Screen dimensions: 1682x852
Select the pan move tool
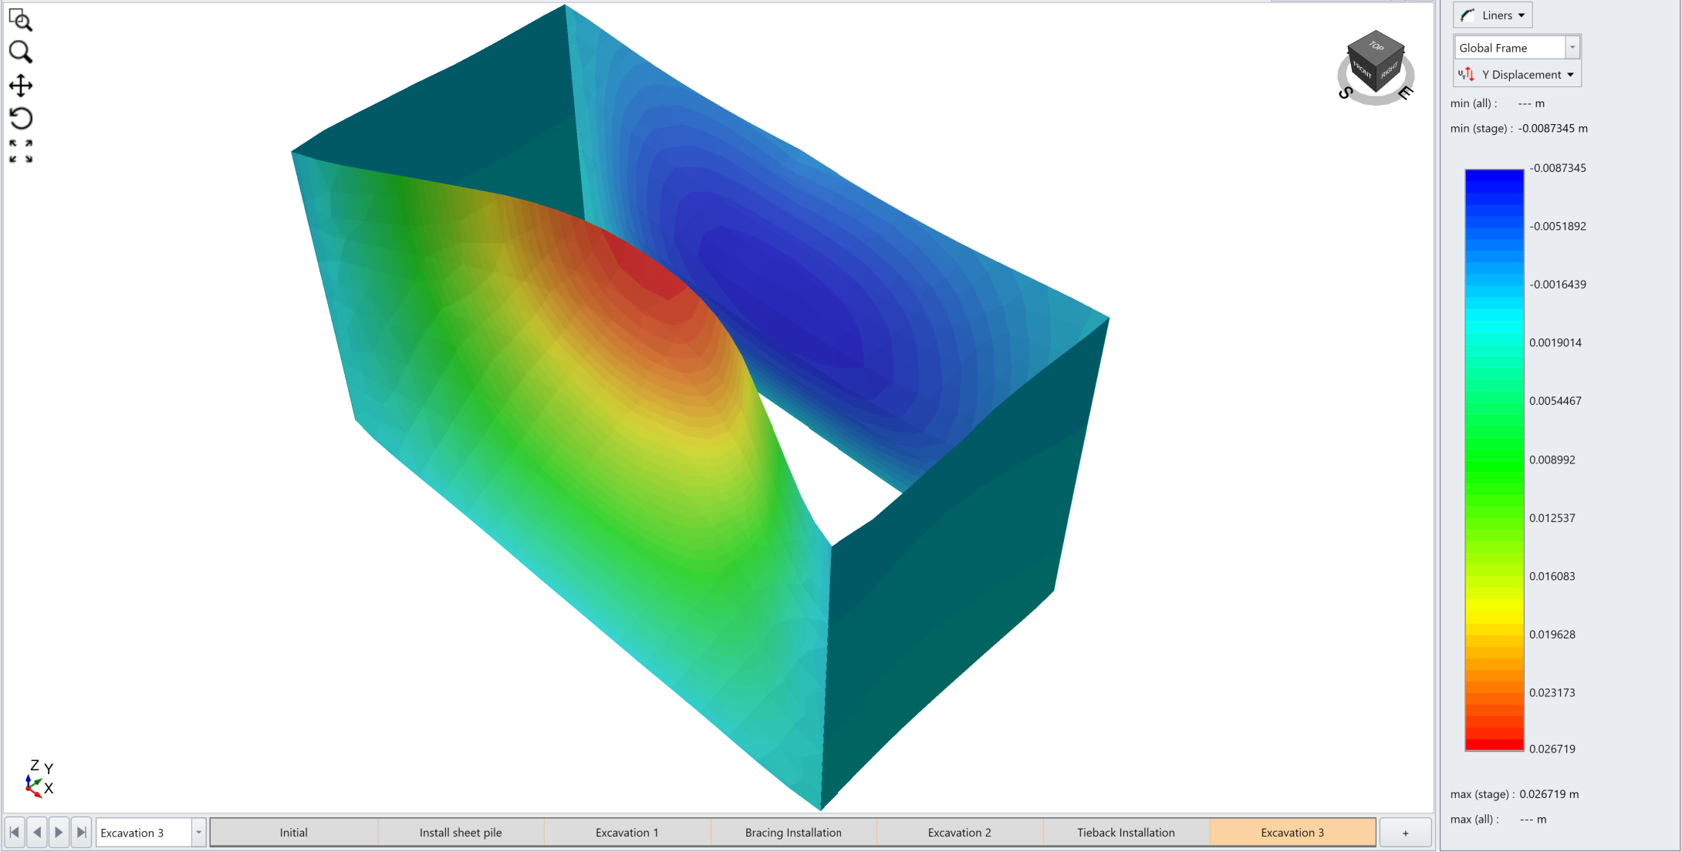pos(20,85)
